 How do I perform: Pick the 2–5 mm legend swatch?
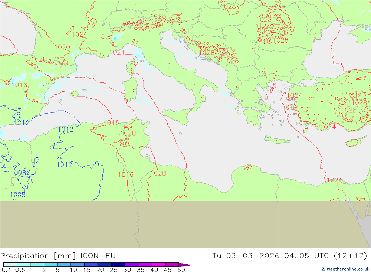tap(50, 265)
